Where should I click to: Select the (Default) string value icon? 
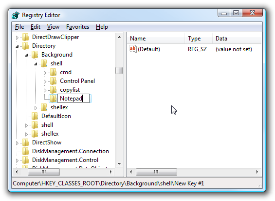(133, 49)
